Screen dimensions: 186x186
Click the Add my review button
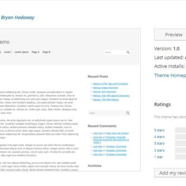pyautogui.click(x=170, y=173)
